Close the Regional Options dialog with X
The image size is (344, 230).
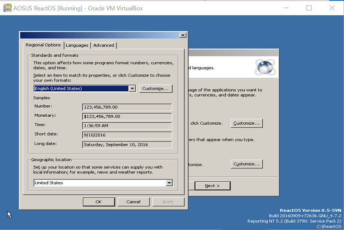(x=182, y=35)
